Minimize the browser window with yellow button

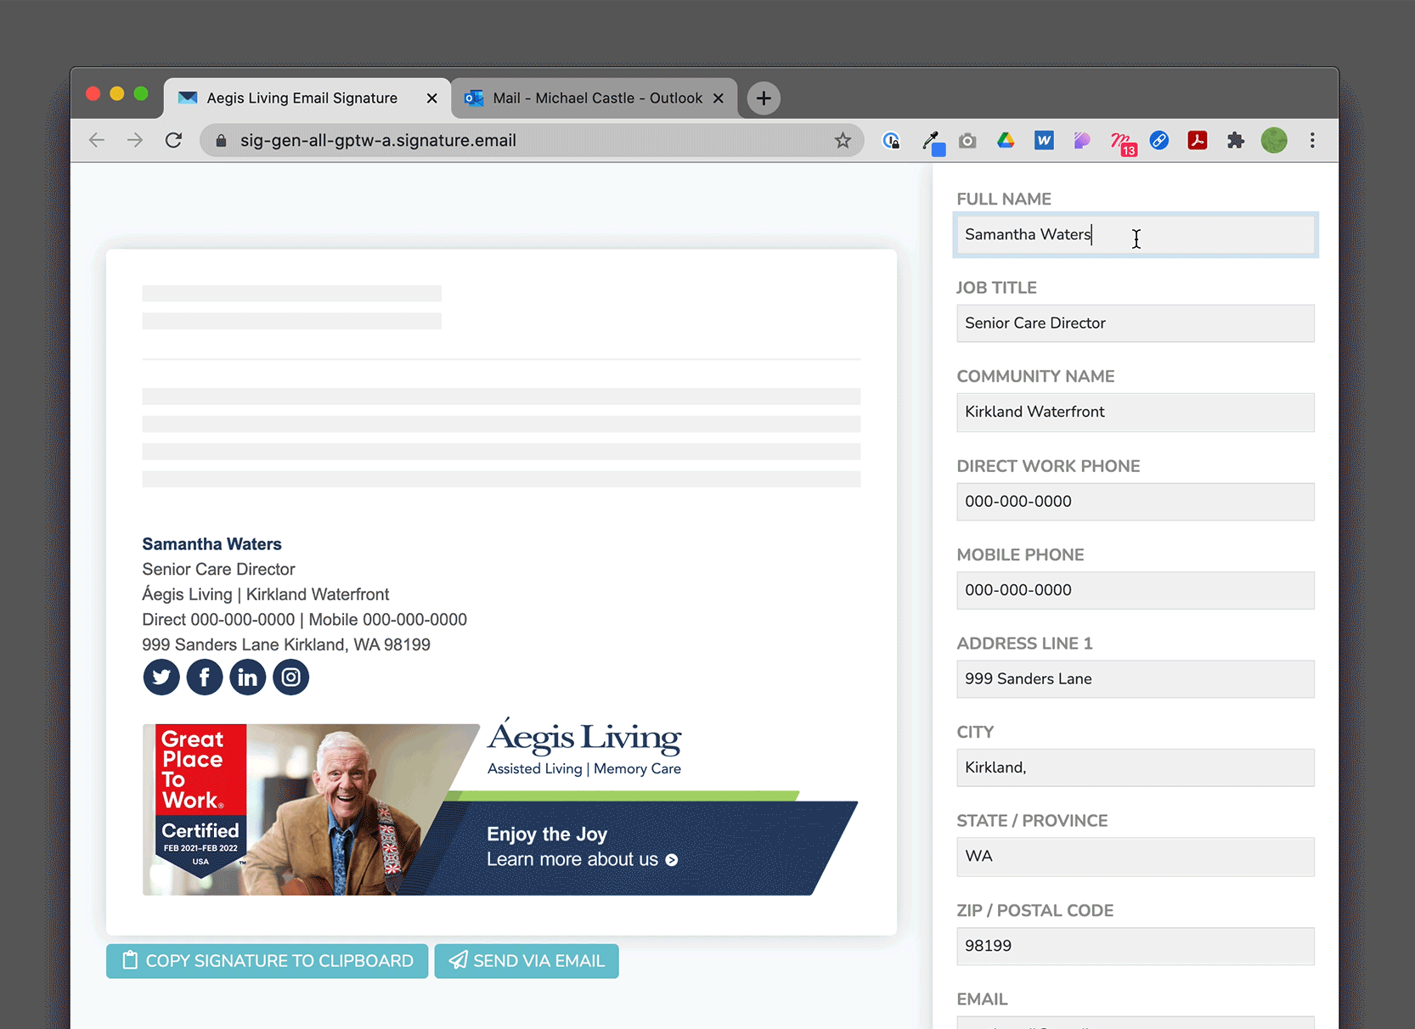117,93
